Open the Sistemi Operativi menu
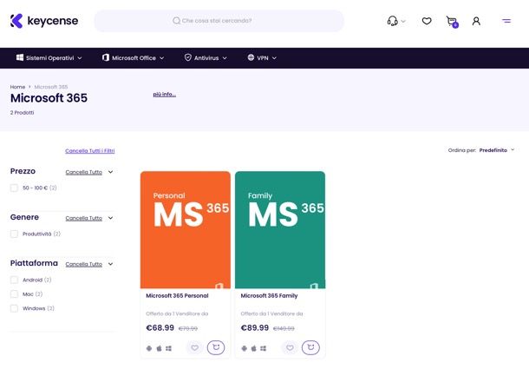 click(x=49, y=58)
